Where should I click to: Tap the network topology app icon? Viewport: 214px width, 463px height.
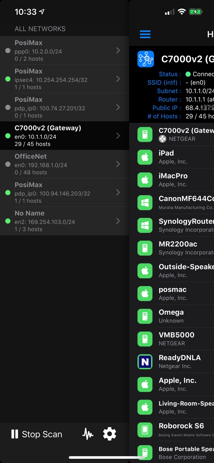click(146, 59)
